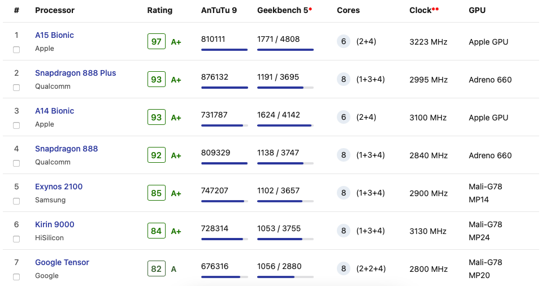The width and height of the screenshot is (542, 286).
Task: Click the 3130 MHz clock value
Action: (428, 231)
